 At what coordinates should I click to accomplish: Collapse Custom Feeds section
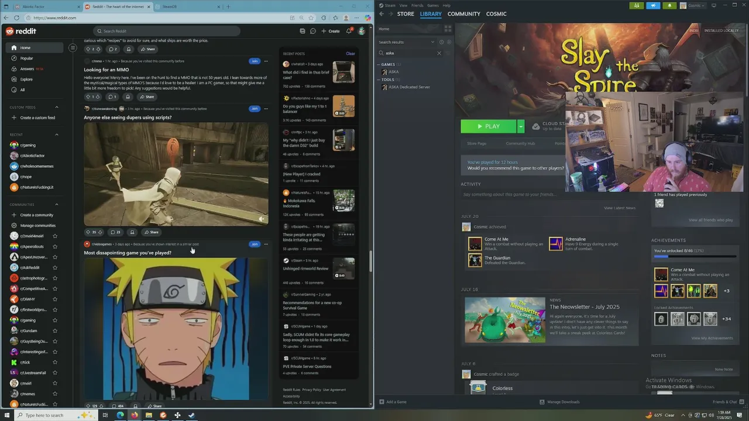coord(57,107)
